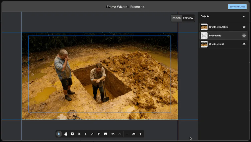Toggle visibility of the Рисование layer
251x142 pixels.
(x=244, y=35)
